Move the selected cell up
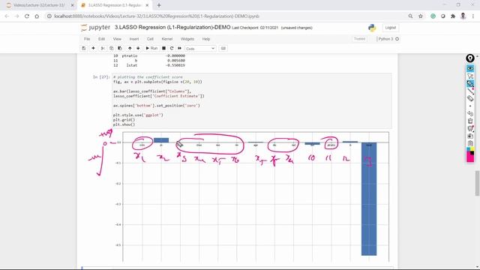Screen dimensions: 480x270 [x=130, y=48]
